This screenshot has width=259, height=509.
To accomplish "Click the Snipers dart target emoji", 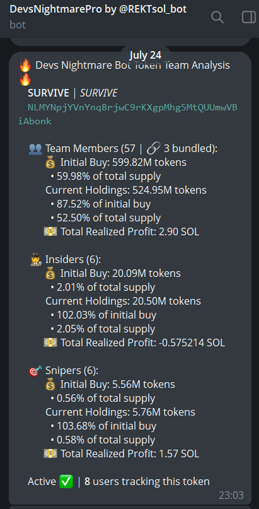I will [x=35, y=370].
